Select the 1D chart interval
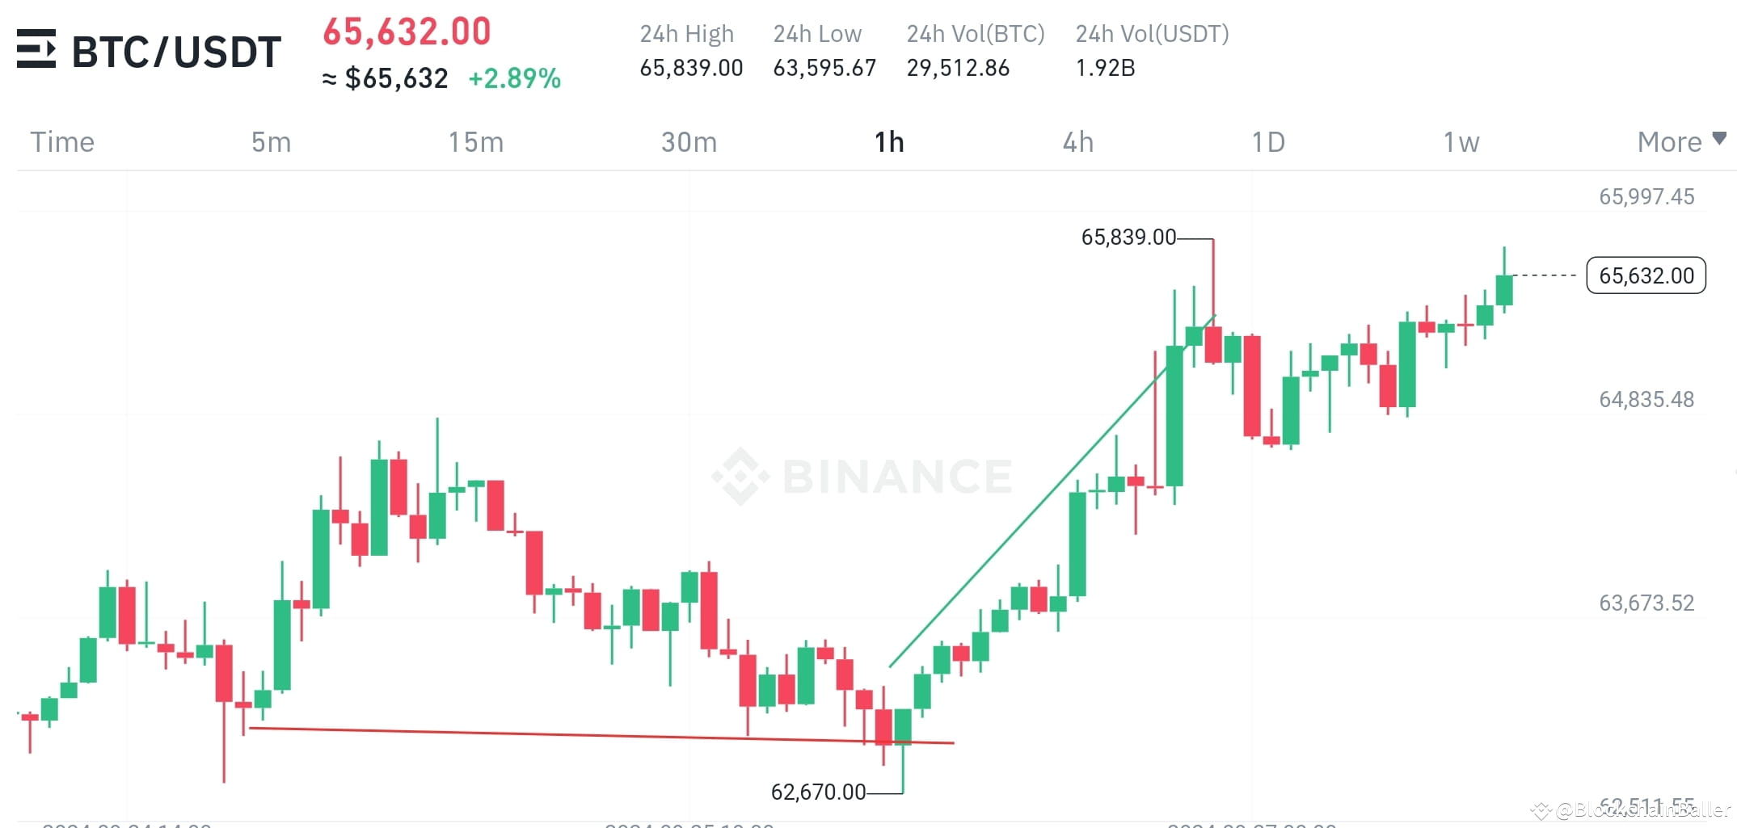This screenshot has height=828, width=1737. click(x=1267, y=141)
